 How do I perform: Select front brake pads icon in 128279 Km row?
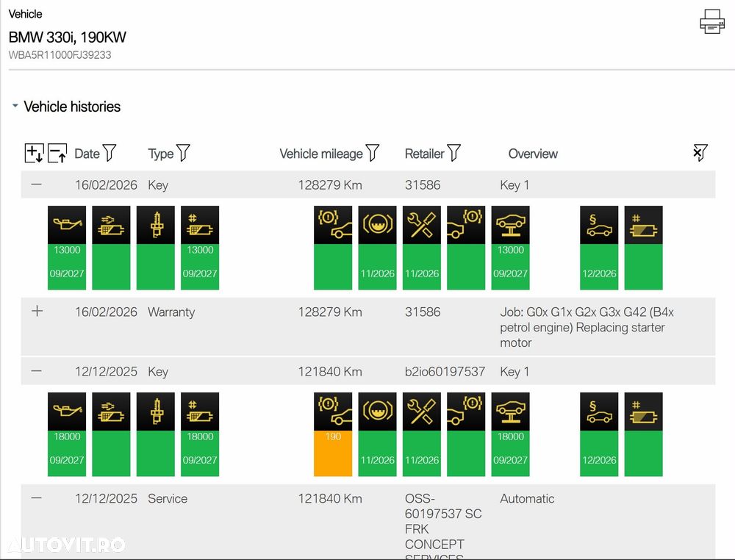click(x=333, y=225)
